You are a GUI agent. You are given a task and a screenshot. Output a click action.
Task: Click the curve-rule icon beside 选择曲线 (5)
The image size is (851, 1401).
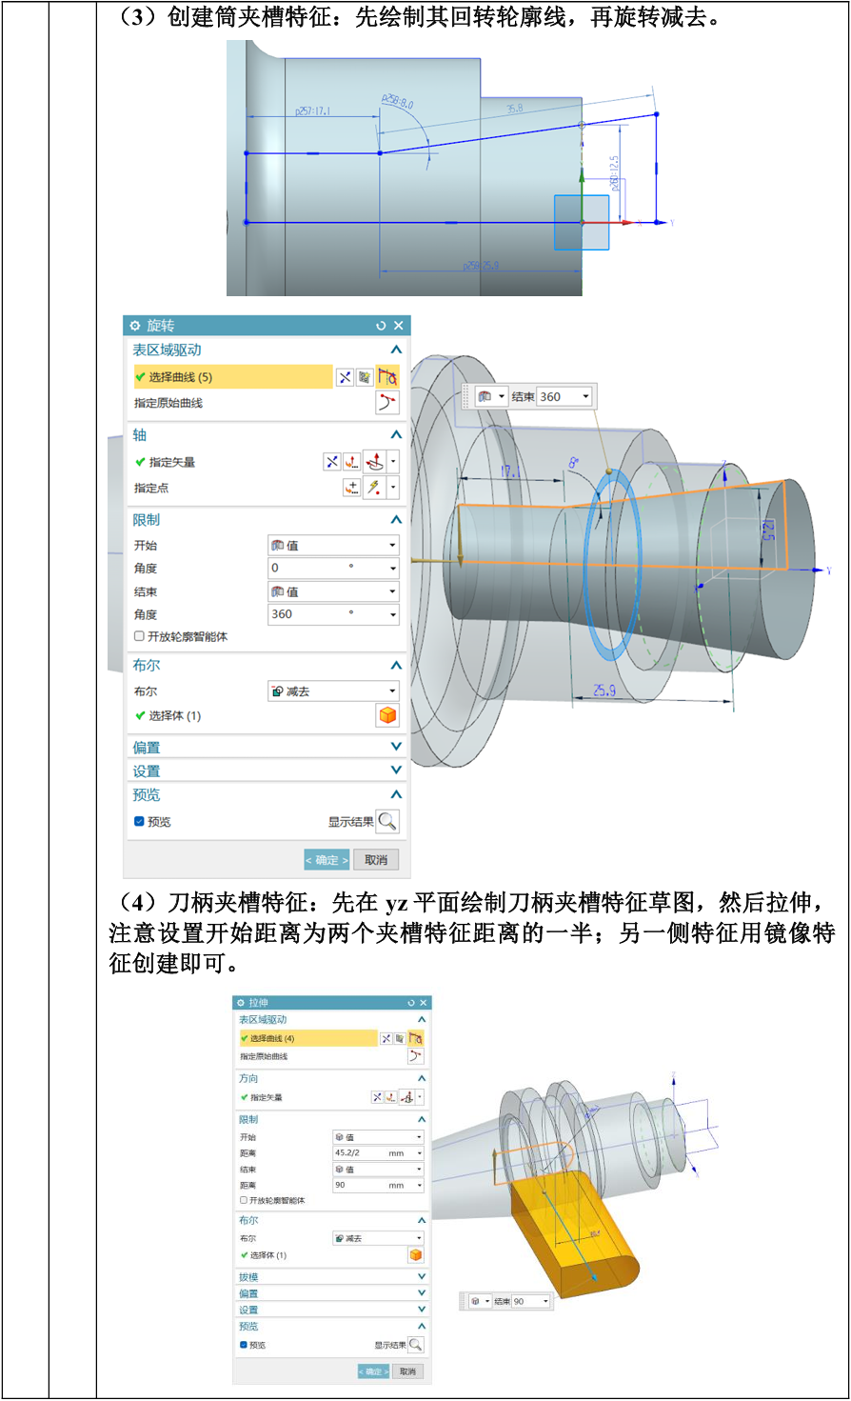tap(365, 377)
